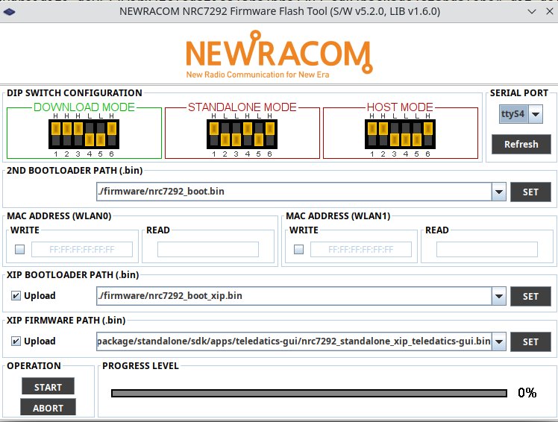Enable the WLAN0 MAC address write checkbox
This screenshot has width=558, height=422.
19,249
